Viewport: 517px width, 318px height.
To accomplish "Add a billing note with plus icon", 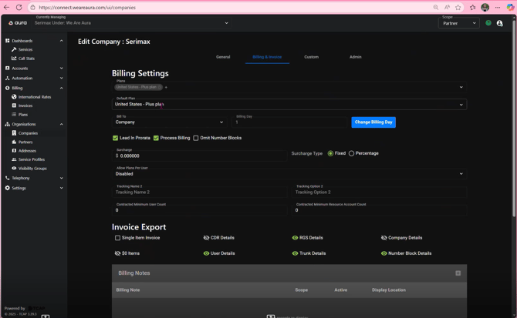I will (458, 273).
